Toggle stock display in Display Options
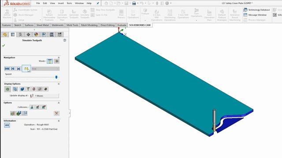 tap(7, 89)
